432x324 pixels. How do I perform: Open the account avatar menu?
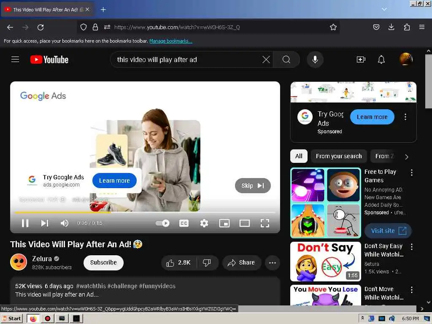pos(406,59)
